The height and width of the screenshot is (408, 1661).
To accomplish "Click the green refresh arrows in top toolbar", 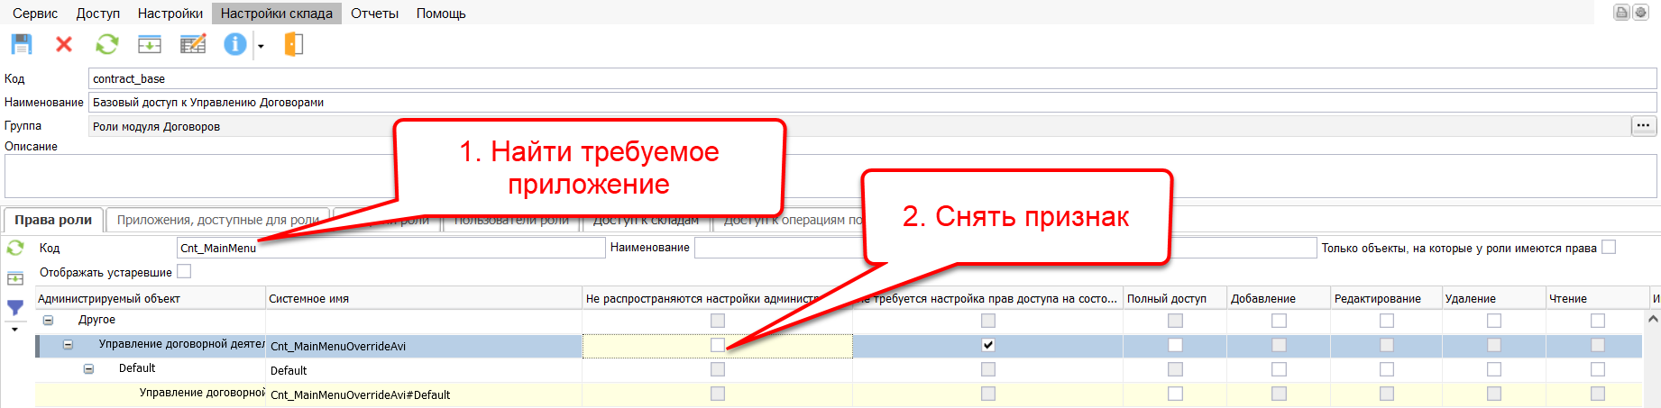I will 107,44.
